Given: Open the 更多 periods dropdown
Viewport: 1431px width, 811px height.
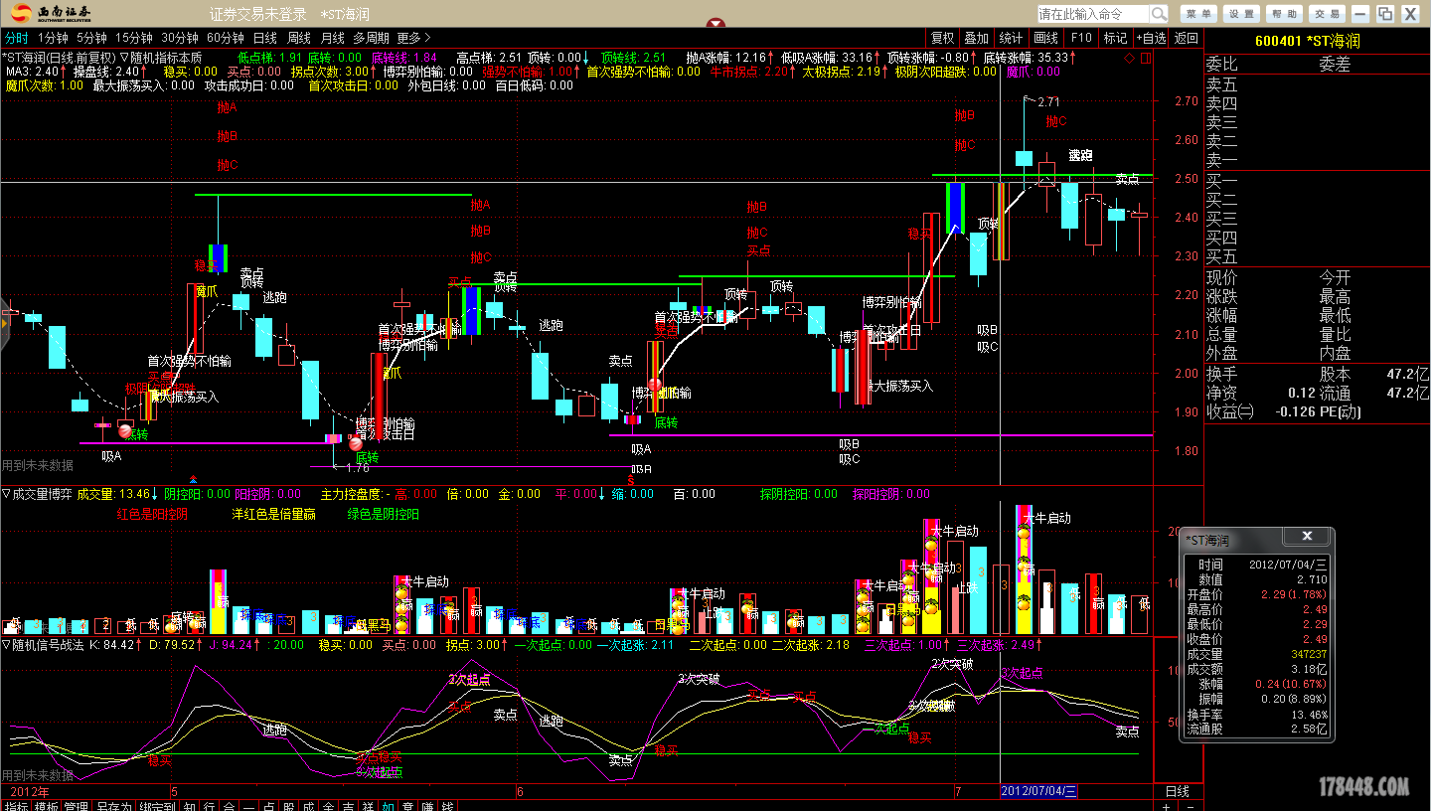Looking at the screenshot, I should coord(414,39).
